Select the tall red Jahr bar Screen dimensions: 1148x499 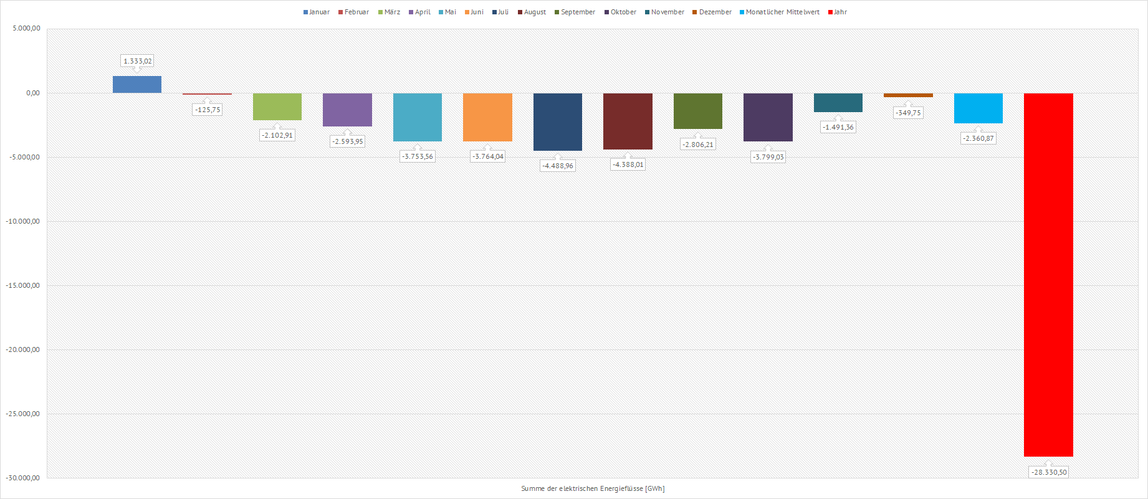(1048, 274)
